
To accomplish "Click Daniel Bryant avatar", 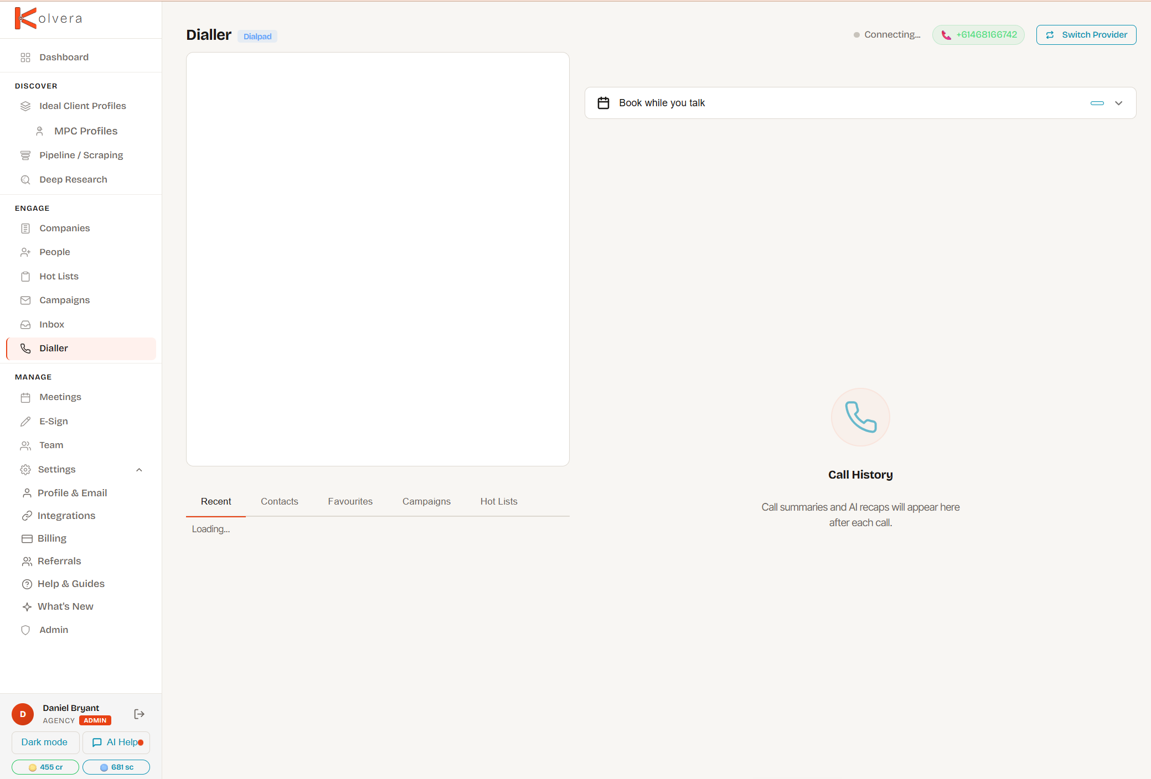I will tap(23, 714).
